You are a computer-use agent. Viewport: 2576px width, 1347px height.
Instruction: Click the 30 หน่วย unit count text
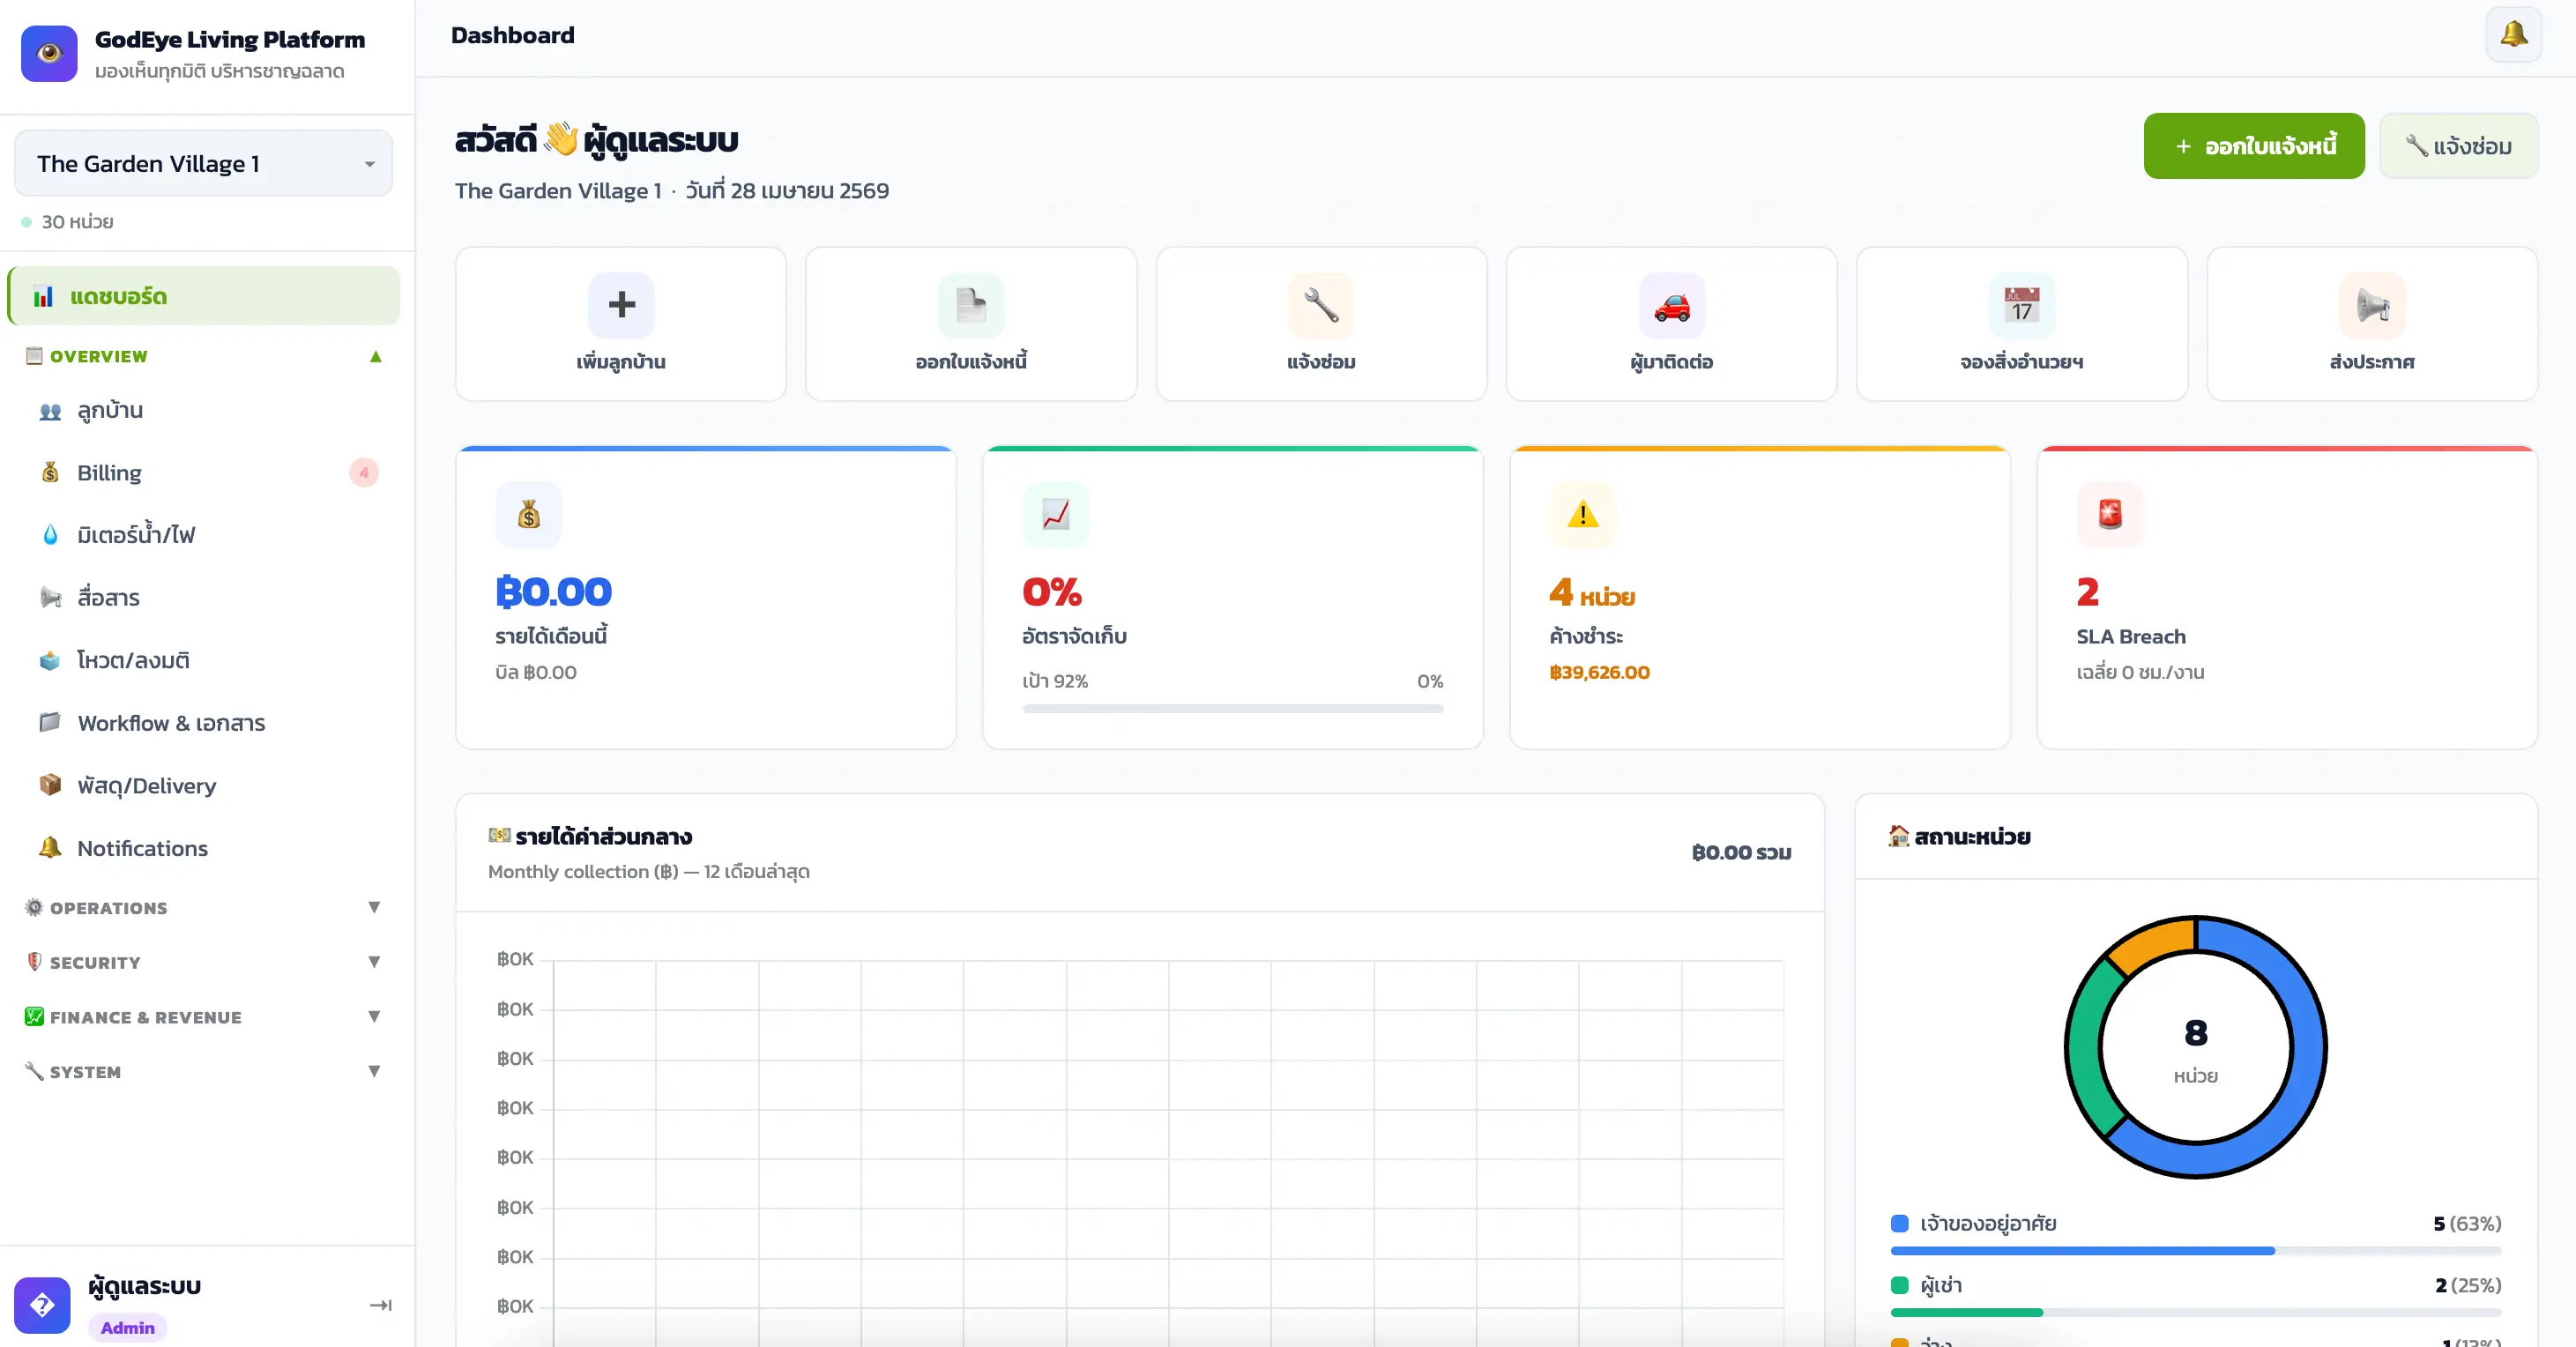tap(77, 222)
